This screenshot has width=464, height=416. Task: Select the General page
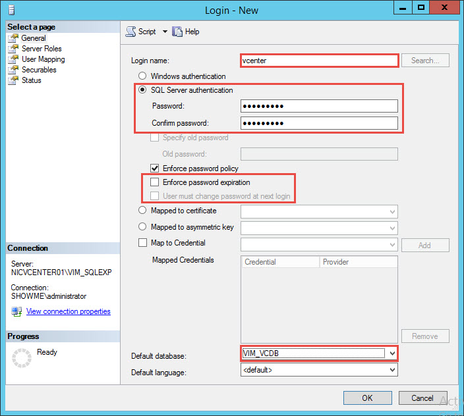pyautogui.click(x=34, y=38)
